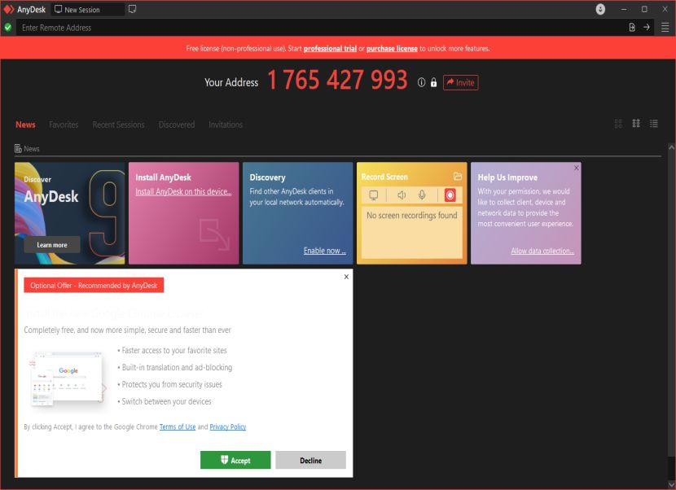Toggle screen capture in the Record Screen card
Viewport: 676px width, 490px height.
[x=374, y=195]
